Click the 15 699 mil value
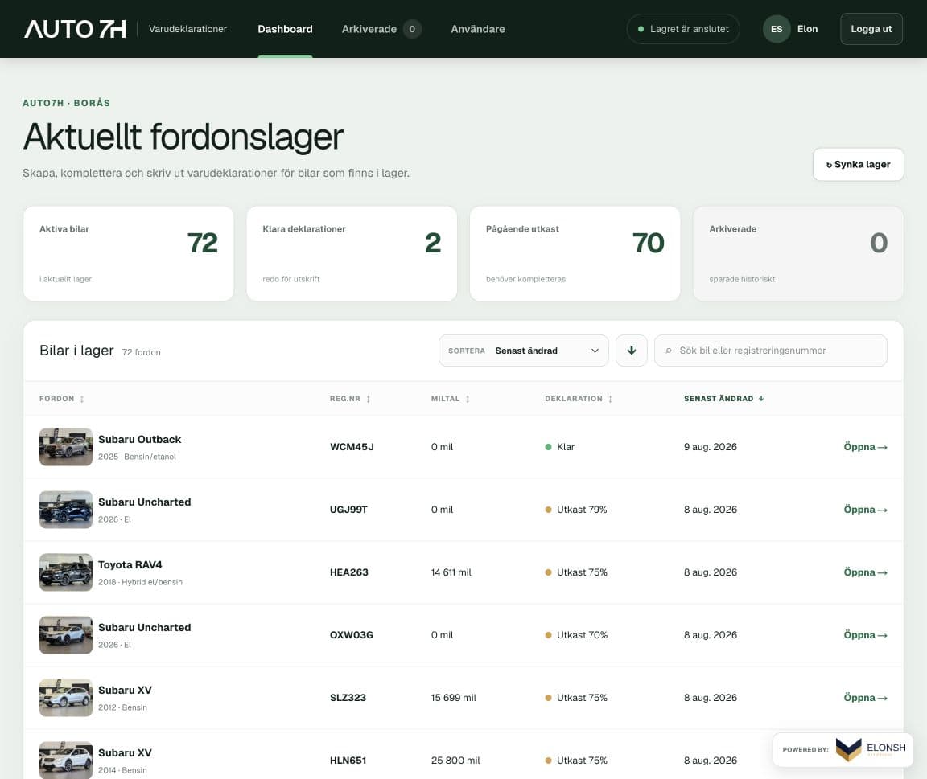This screenshot has height=779, width=927. [454, 698]
